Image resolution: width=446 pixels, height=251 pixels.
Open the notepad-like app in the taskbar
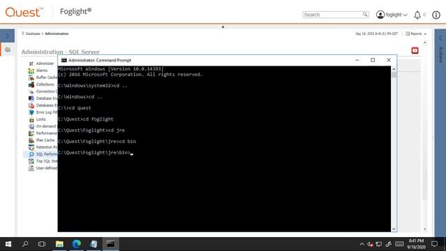(x=93, y=244)
